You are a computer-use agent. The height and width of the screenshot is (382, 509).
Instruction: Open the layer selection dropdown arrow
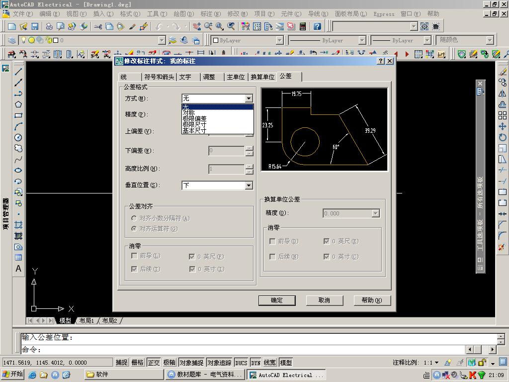[162, 40]
